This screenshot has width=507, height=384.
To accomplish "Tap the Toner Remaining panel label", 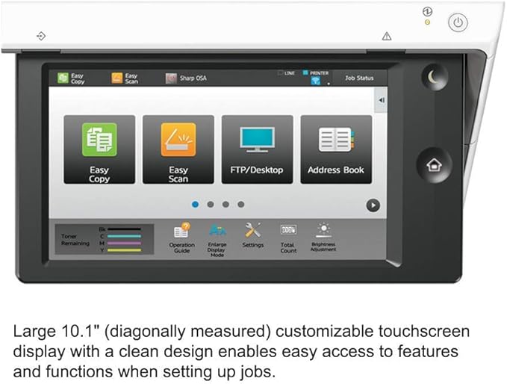I will pos(75,240).
